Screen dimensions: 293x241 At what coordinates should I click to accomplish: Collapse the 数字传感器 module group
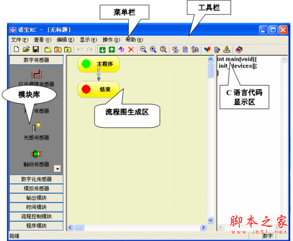pos(36,60)
